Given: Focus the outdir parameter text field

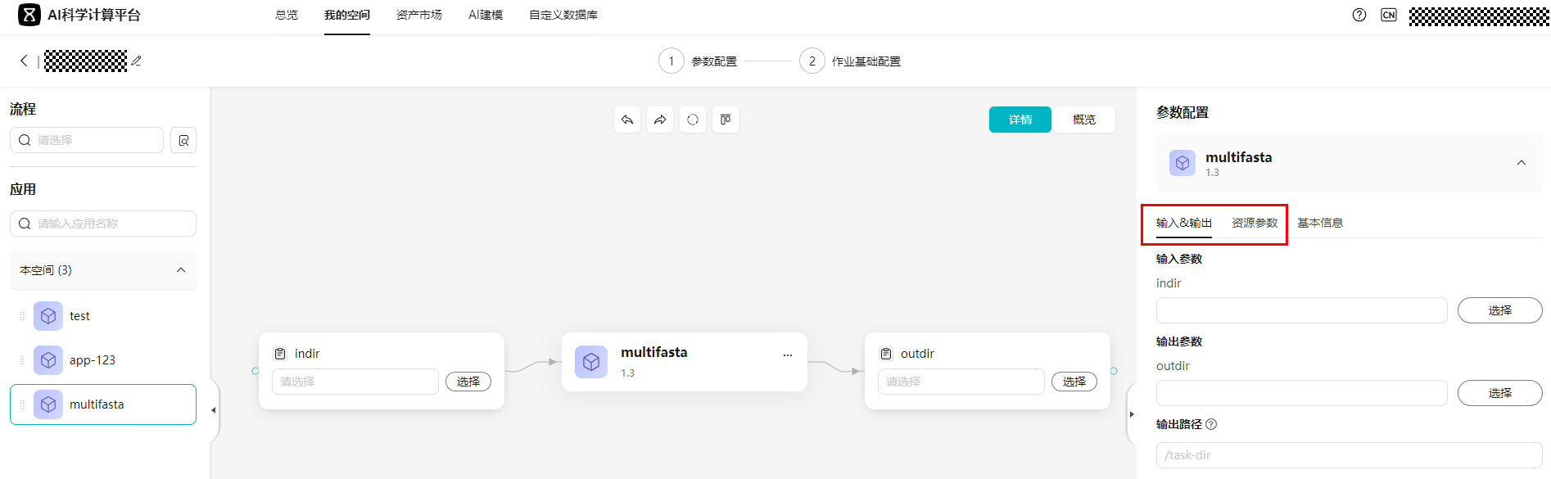Looking at the screenshot, I should pyautogui.click(x=1302, y=393).
